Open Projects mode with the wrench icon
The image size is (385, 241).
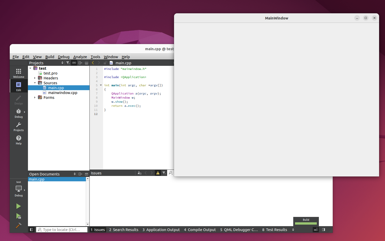(x=18, y=126)
